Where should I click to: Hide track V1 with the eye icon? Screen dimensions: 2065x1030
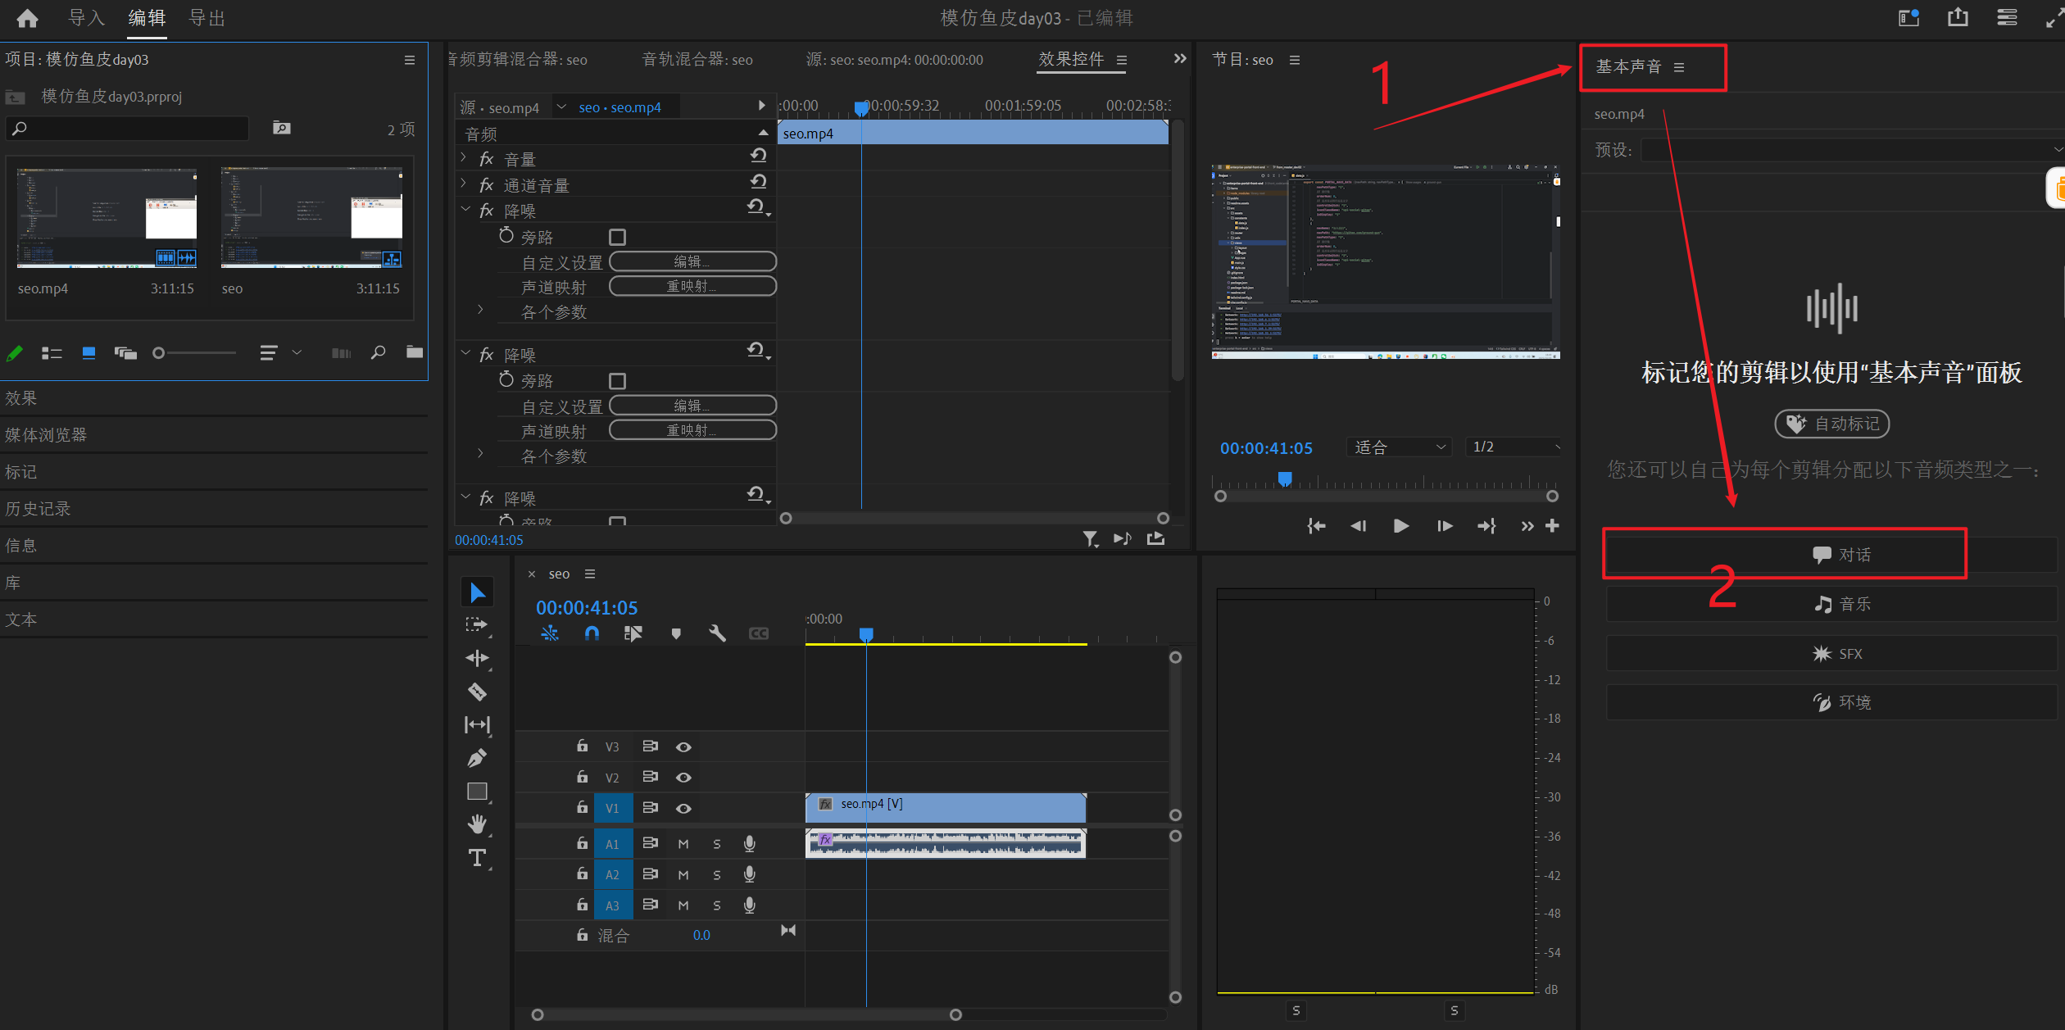683,809
